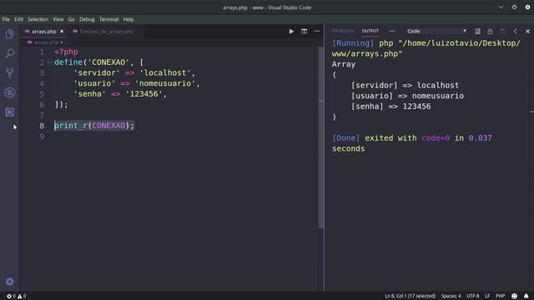Open the Extensions view
This screenshot has width=534, height=300.
coord(9,112)
